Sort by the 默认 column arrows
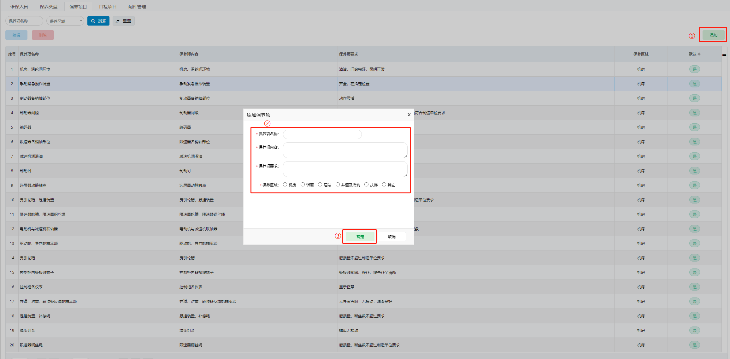Screen dimensions: 730x359 pos(699,54)
